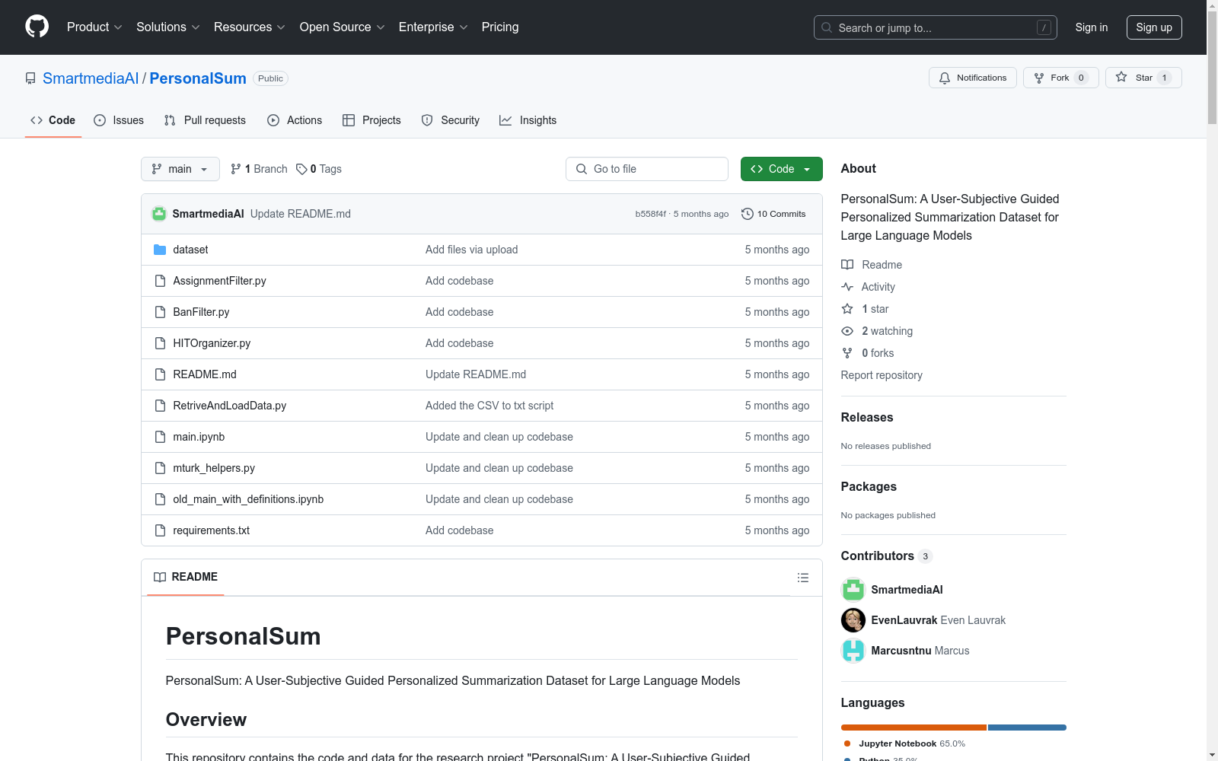This screenshot has width=1218, height=761.
Task: Switch to the Pull requests tab
Action: pos(205,120)
